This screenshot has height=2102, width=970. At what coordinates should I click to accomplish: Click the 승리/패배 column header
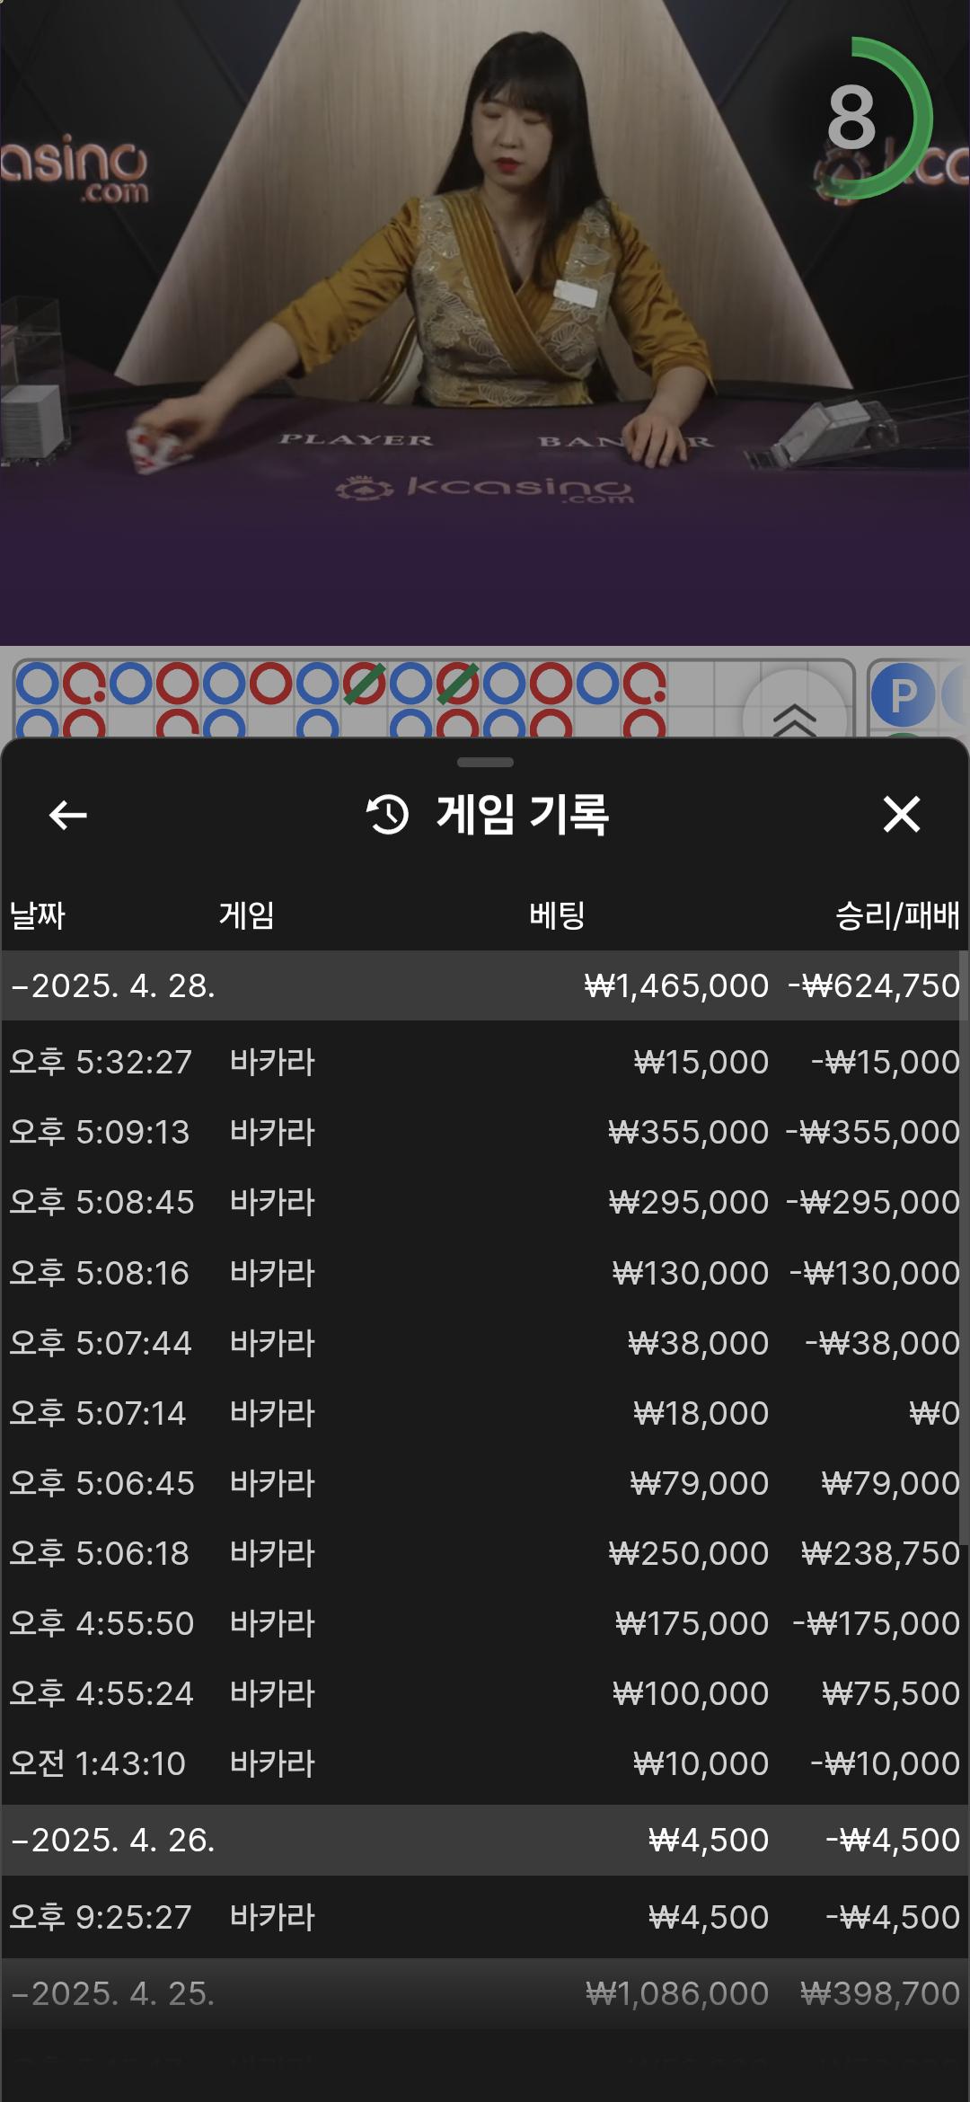pos(896,915)
